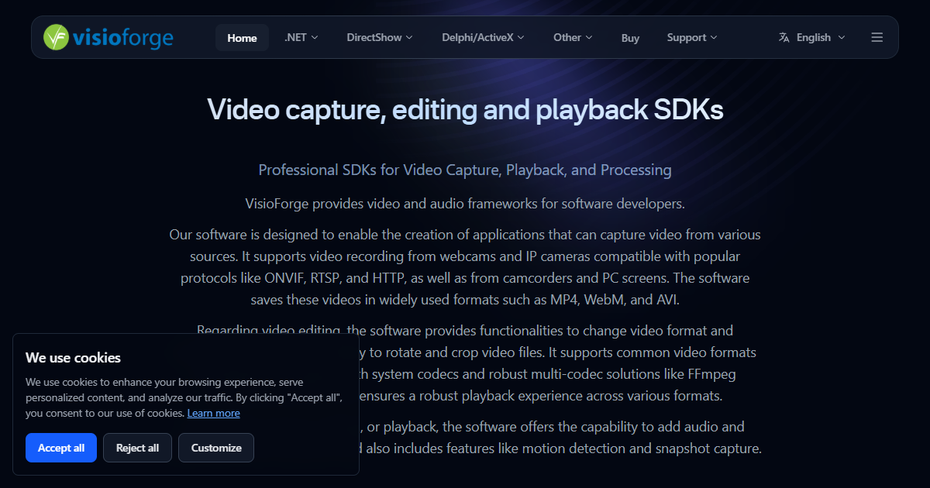Image resolution: width=930 pixels, height=488 pixels.
Task: Expand the Support menu
Action: pos(691,37)
